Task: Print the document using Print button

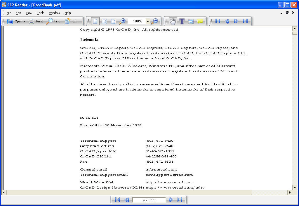Action: [36, 21]
